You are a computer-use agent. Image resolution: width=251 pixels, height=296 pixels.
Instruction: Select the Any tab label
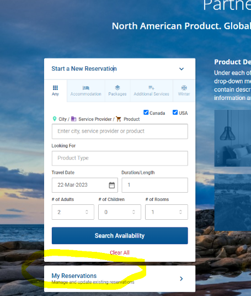pos(55,94)
